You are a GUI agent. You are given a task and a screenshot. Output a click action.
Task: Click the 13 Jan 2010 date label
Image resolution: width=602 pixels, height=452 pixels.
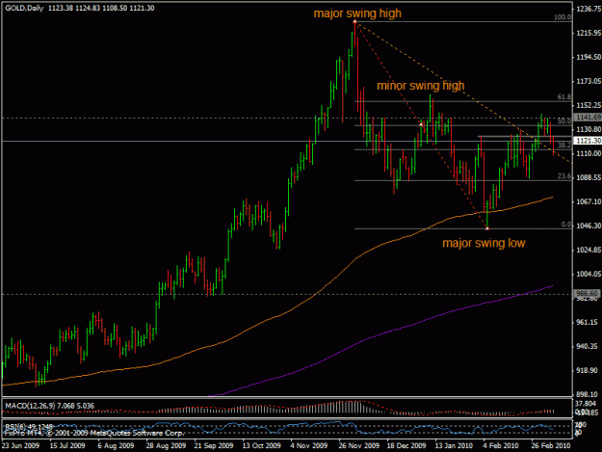click(x=454, y=446)
